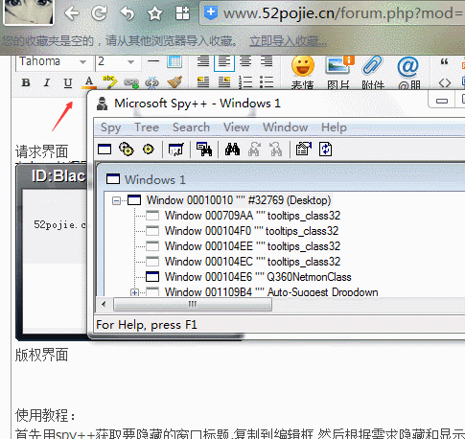Insert a numbered list

coord(245,82)
